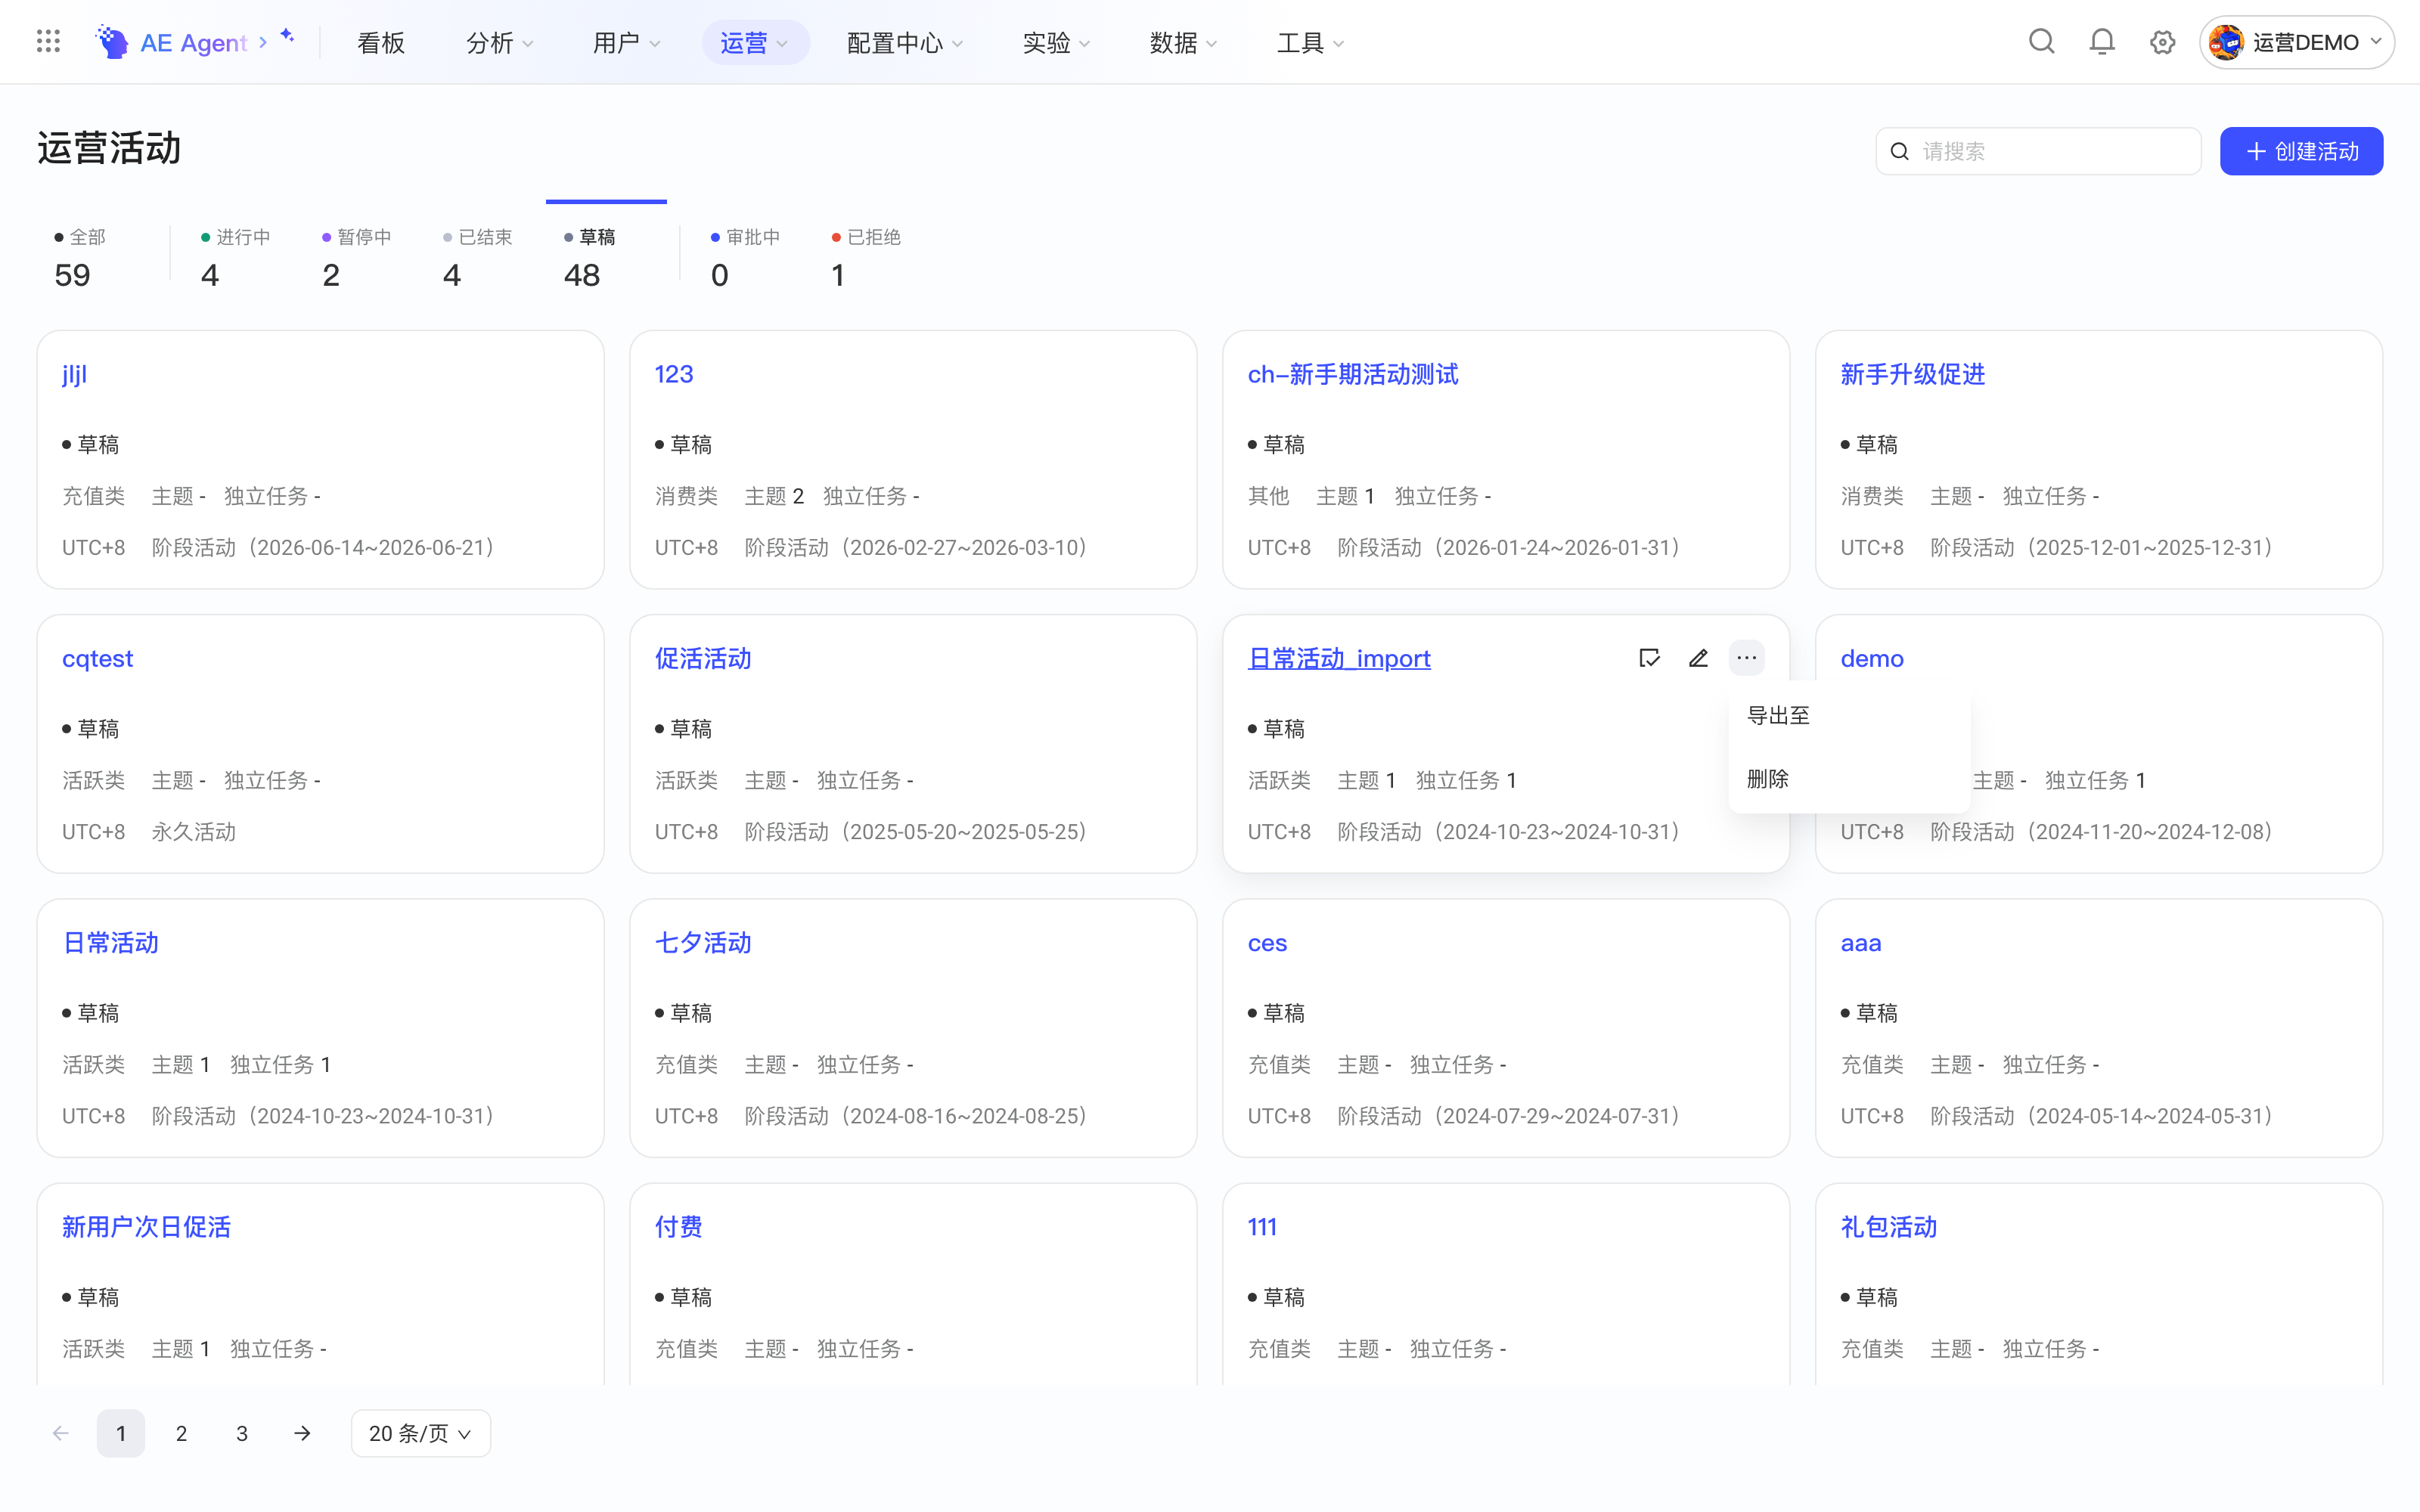This screenshot has height=1512, width=2420.
Task: Switch to the 已拒绝 status tab
Action: [867, 258]
